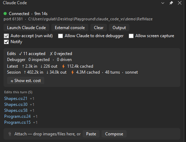This screenshot has width=186, height=142.
Task: Open the window position dropdown arrow
Action: [163, 3]
